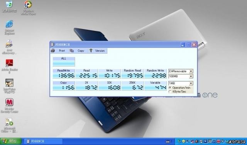
Task: Click the FDBENCH title bar application icon
Action: coord(52,44)
